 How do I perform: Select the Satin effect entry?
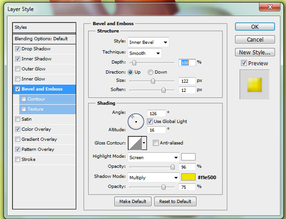point(27,119)
